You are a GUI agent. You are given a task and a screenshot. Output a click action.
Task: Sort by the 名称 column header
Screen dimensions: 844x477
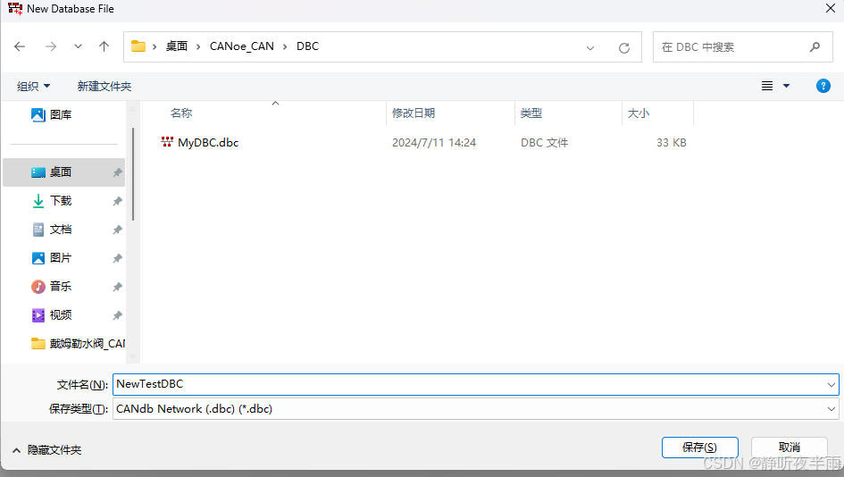[x=181, y=113]
